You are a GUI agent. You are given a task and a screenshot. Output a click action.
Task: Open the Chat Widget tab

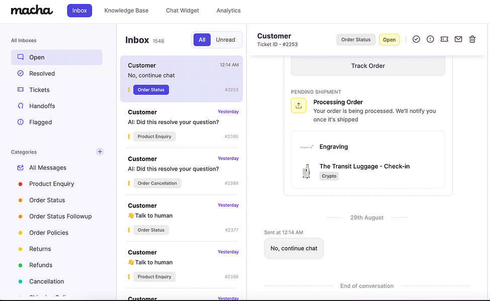[x=182, y=11]
